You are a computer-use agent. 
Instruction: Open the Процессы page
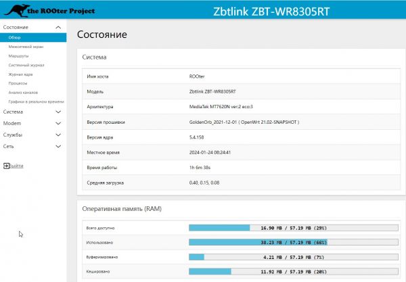click(x=18, y=83)
